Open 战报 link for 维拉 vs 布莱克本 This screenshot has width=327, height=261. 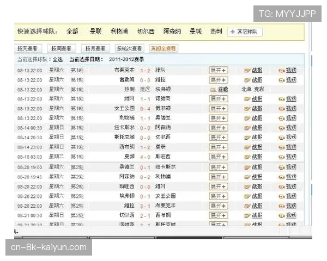257,206
